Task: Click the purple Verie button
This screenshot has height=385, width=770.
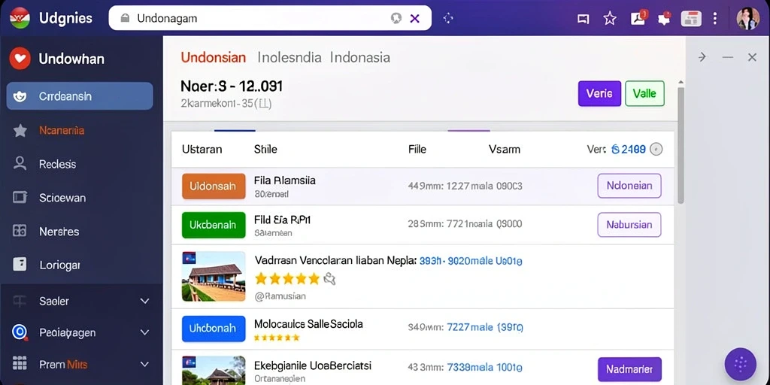Action: pyautogui.click(x=599, y=93)
